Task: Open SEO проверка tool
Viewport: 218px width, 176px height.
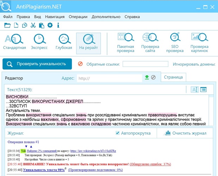Action: click(x=175, y=43)
